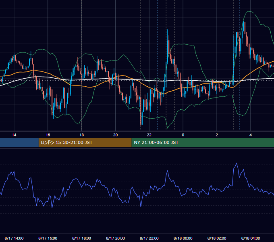
Task: Click the blue session bar before London
Action: (x=19, y=142)
